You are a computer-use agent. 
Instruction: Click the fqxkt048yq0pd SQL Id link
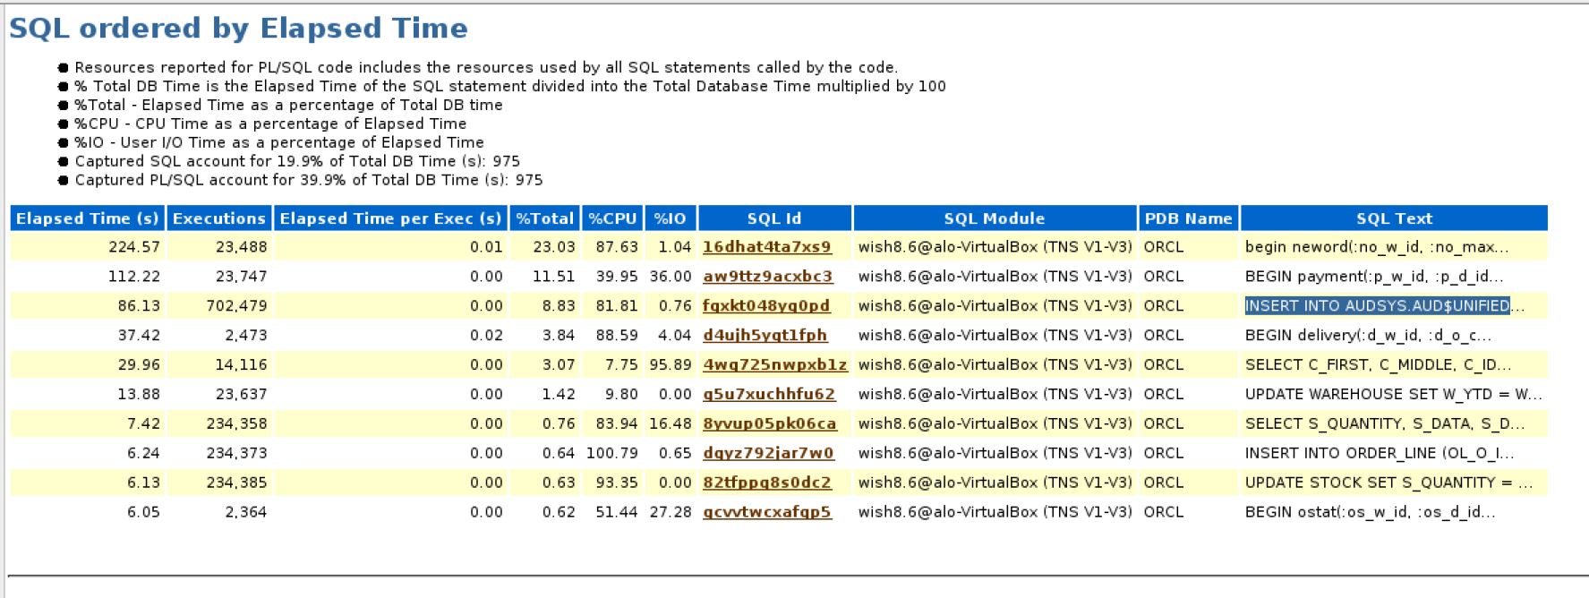pos(765,306)
